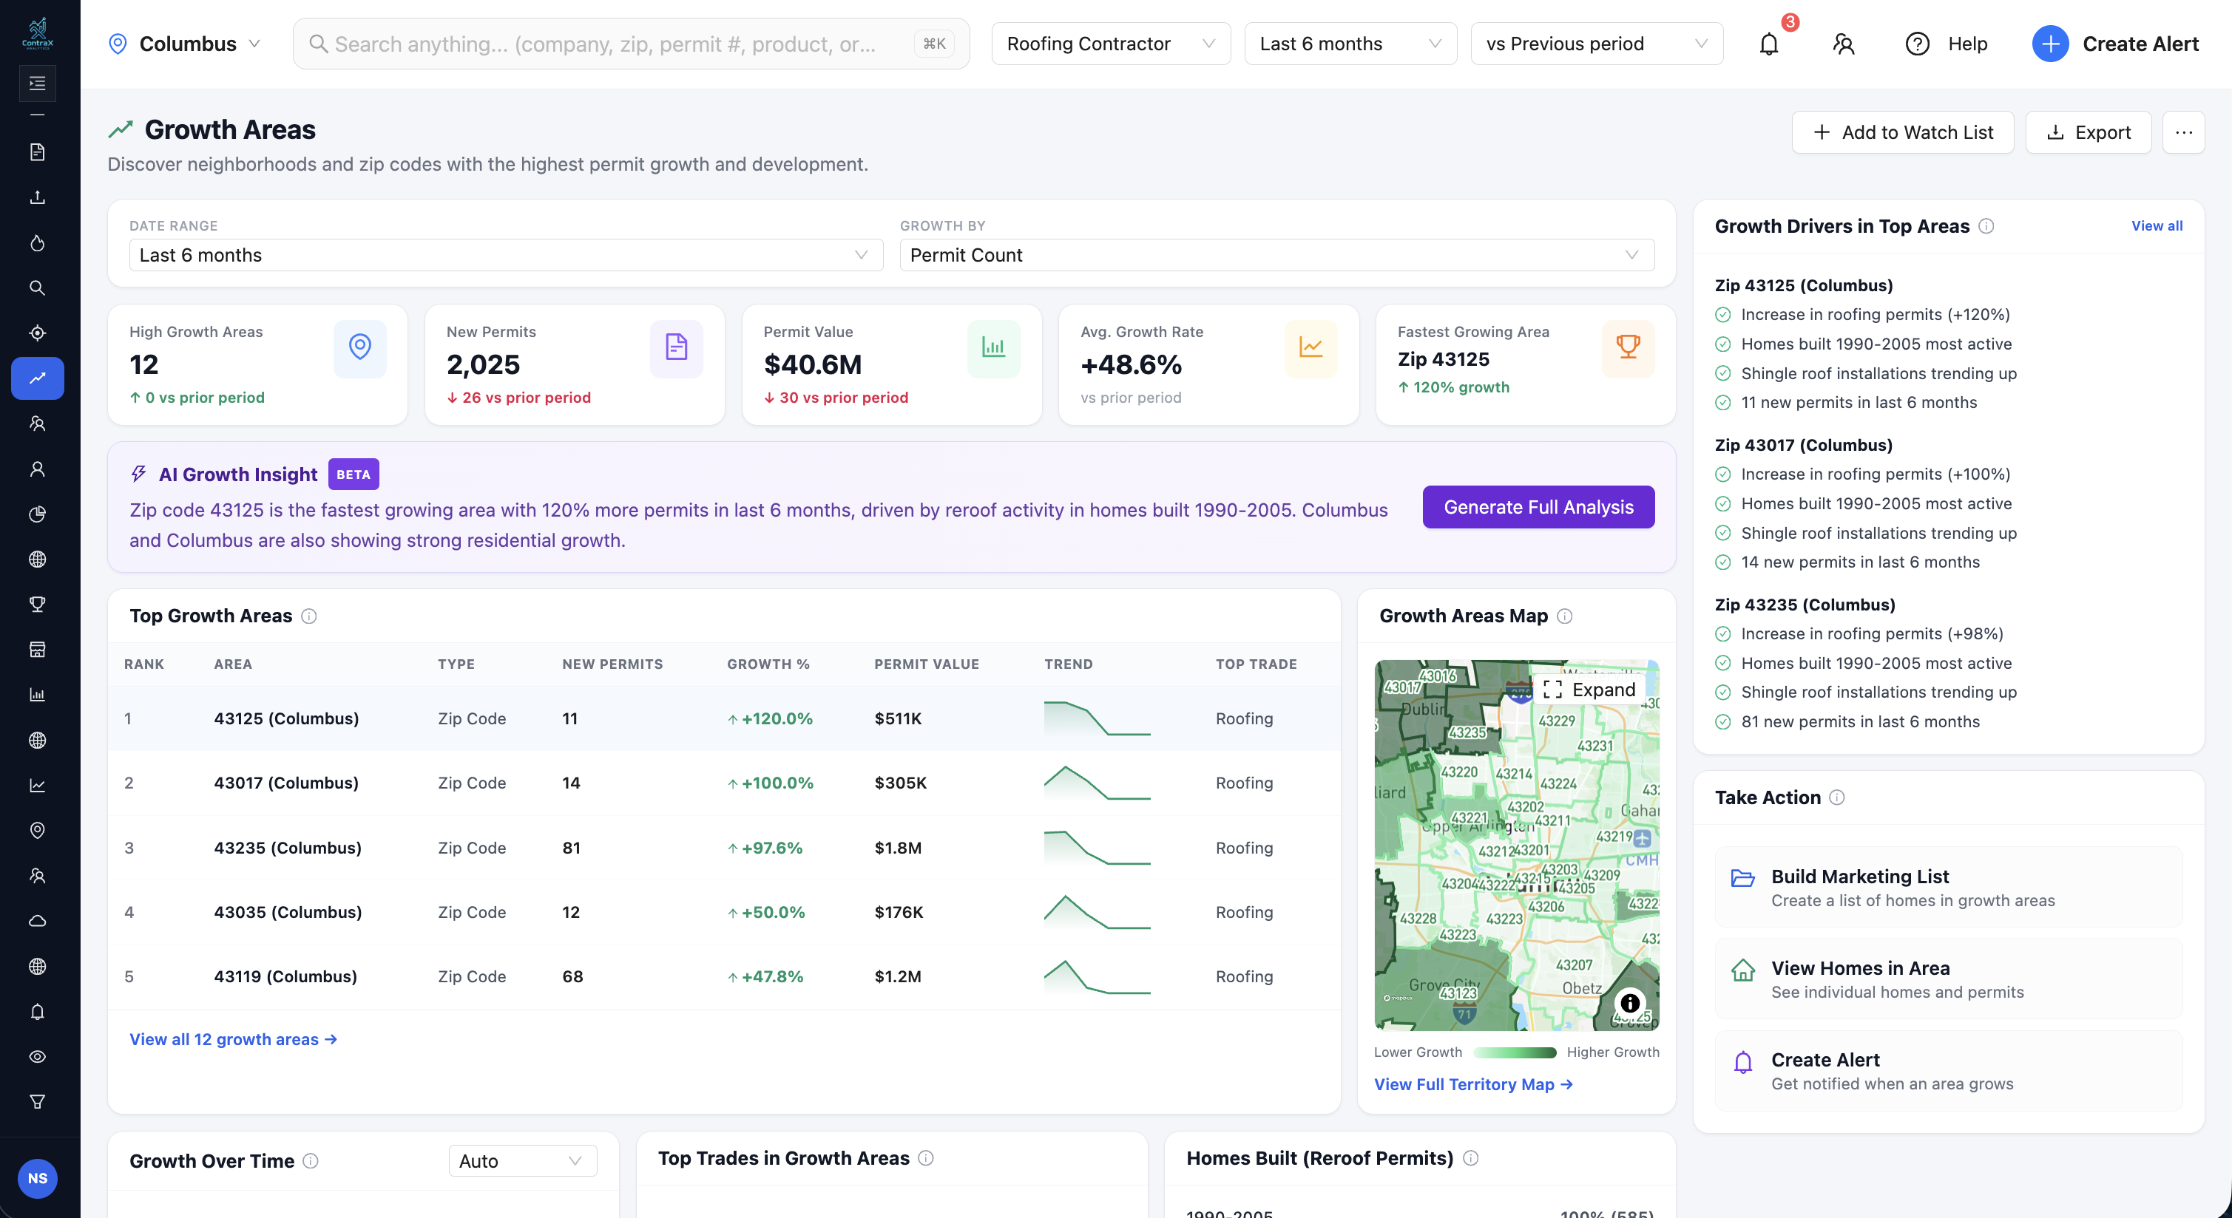Select the active Growth Areas sidebar item

tap(37, 378)
